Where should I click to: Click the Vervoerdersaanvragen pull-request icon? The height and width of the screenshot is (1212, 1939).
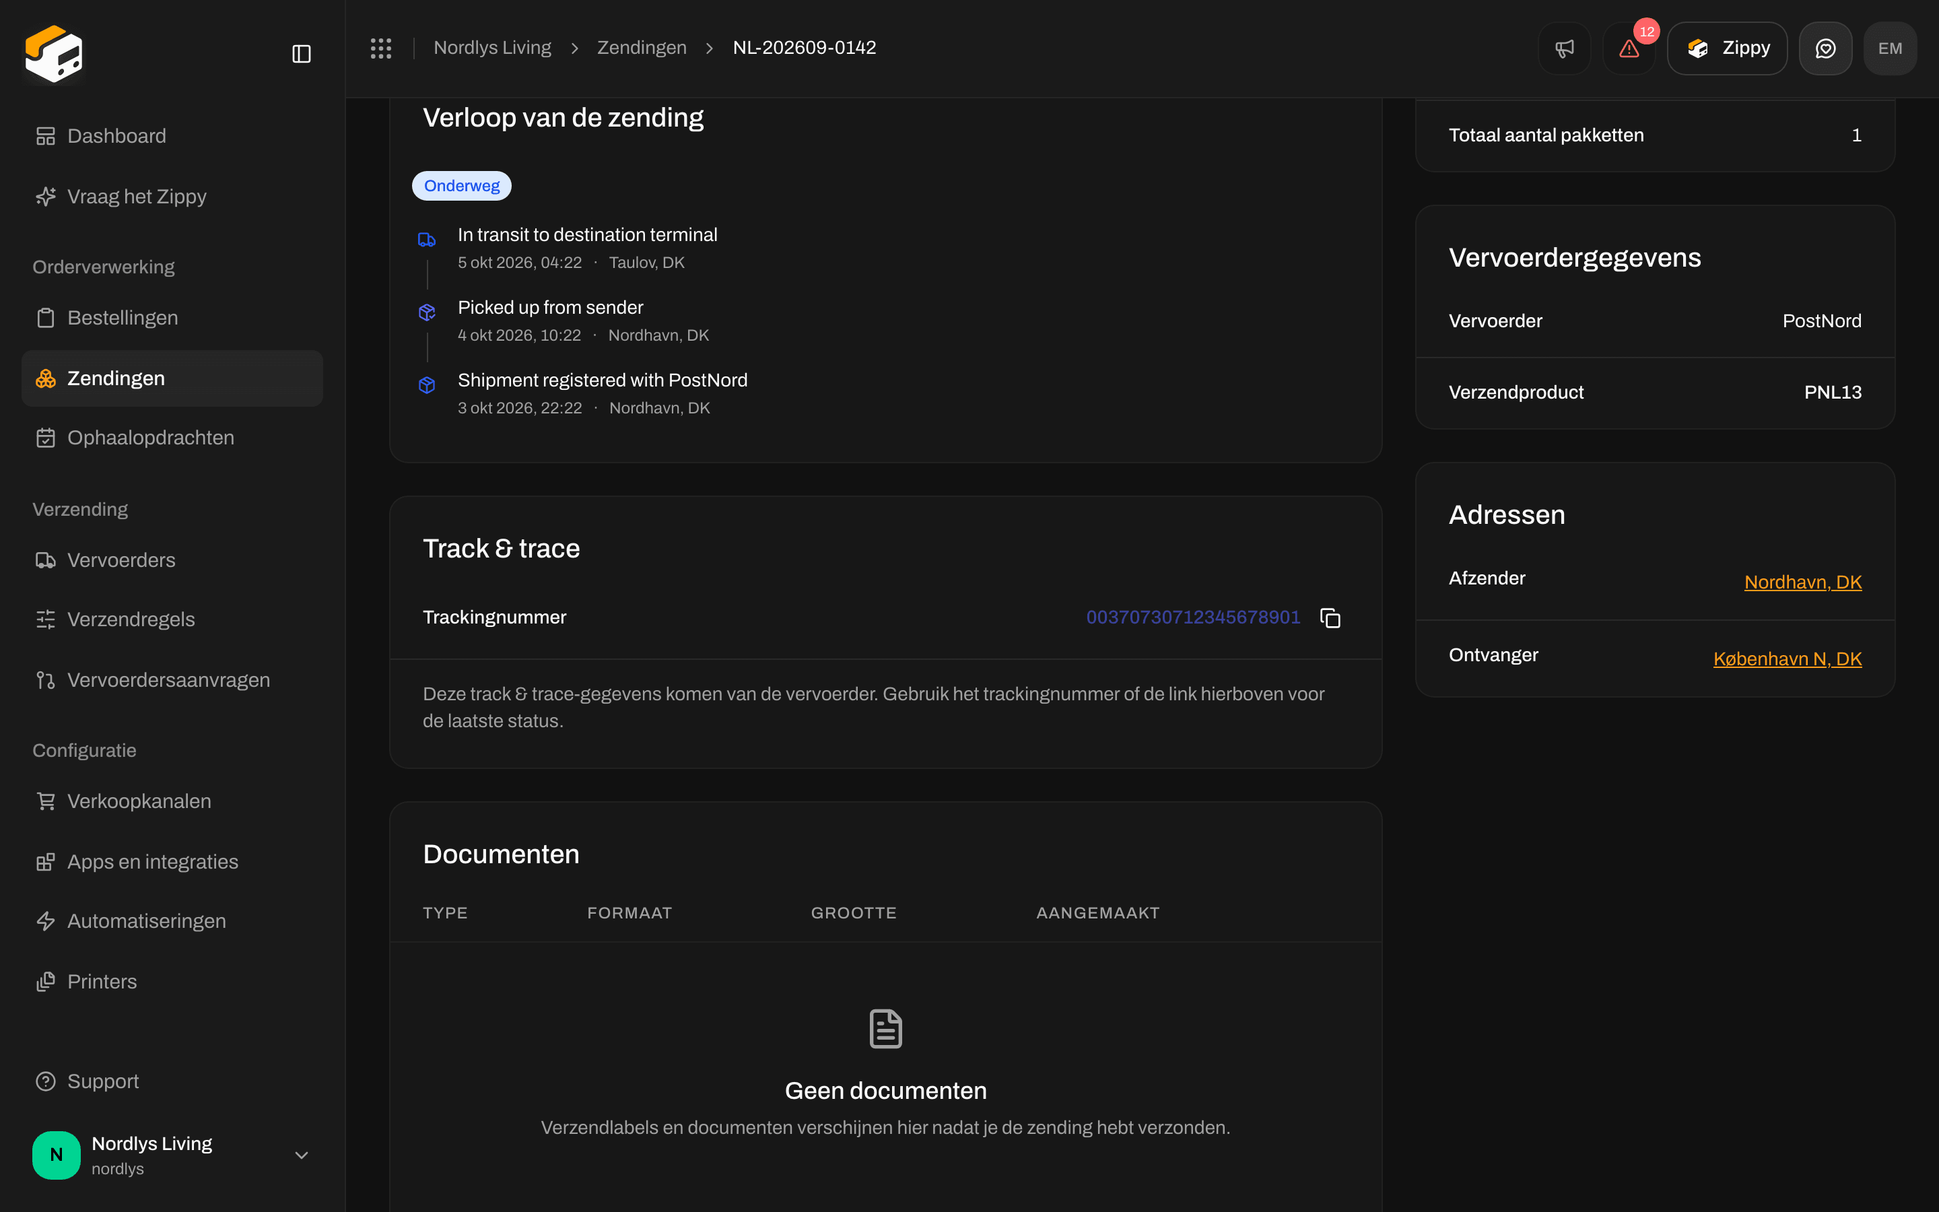point(46,680)
